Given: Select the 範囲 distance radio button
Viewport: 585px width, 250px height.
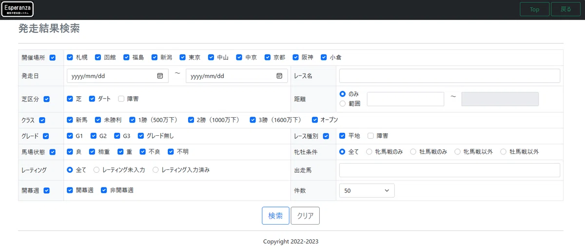Looking at the screenshot, I should (342, 104).
